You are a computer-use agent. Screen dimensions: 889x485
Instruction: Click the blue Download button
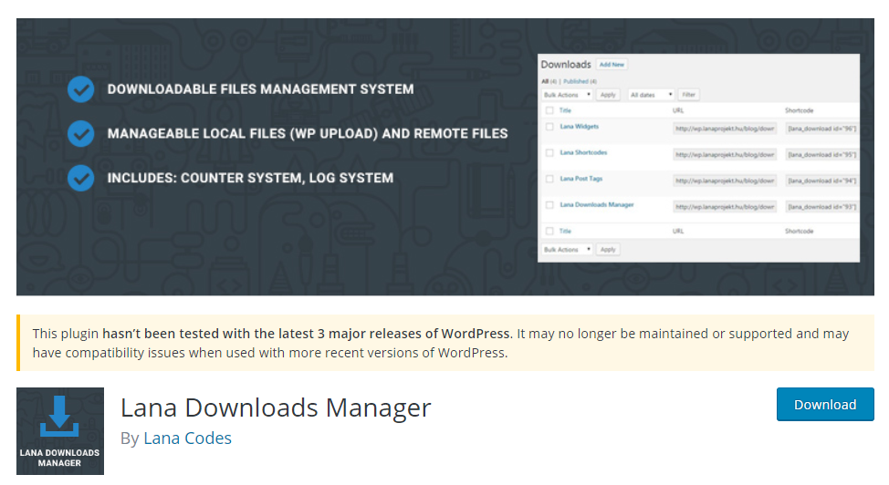(825, 404)
